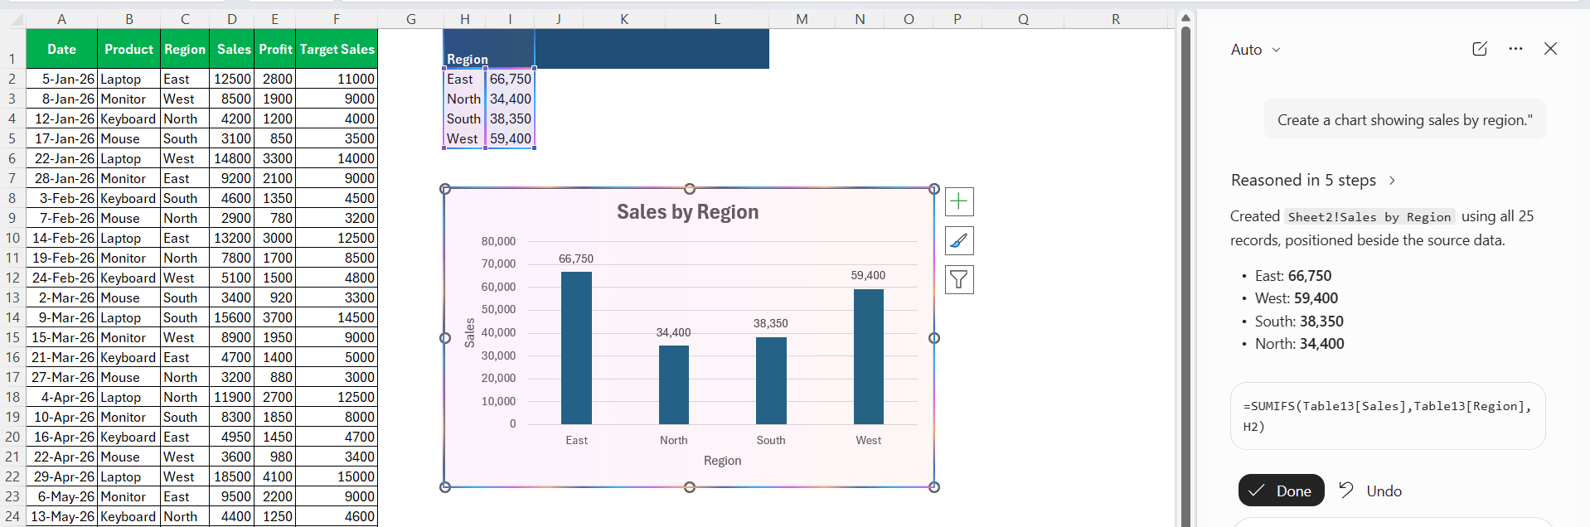This screenshot has width=1590, height=527.
Task: Open the Auto mode dropdown
Action: pos(1256,50)
